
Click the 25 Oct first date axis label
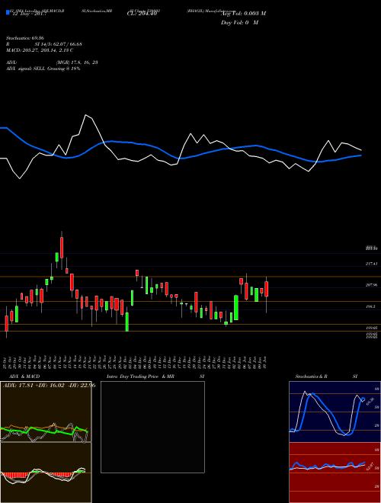[5, 362]
